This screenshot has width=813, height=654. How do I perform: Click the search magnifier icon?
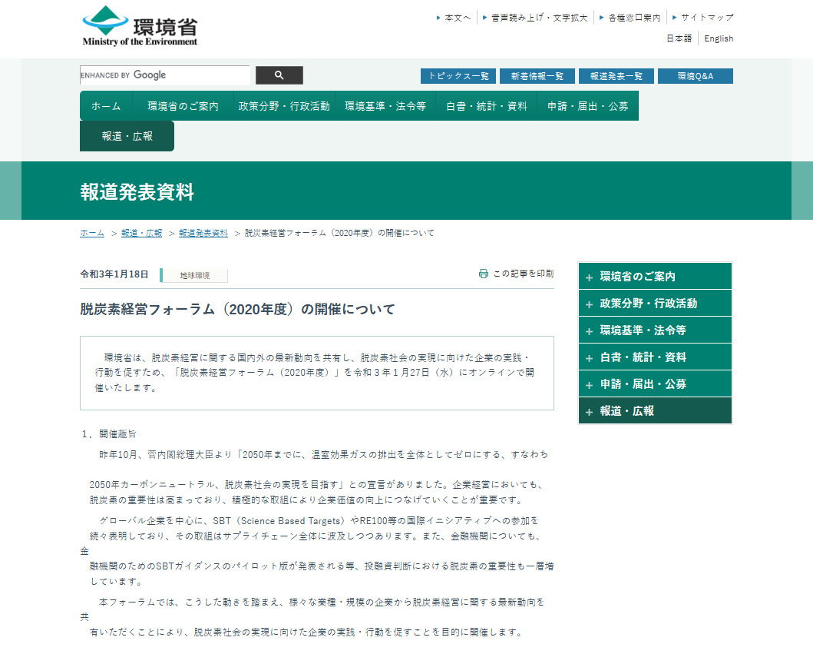(x=279, y=75)
